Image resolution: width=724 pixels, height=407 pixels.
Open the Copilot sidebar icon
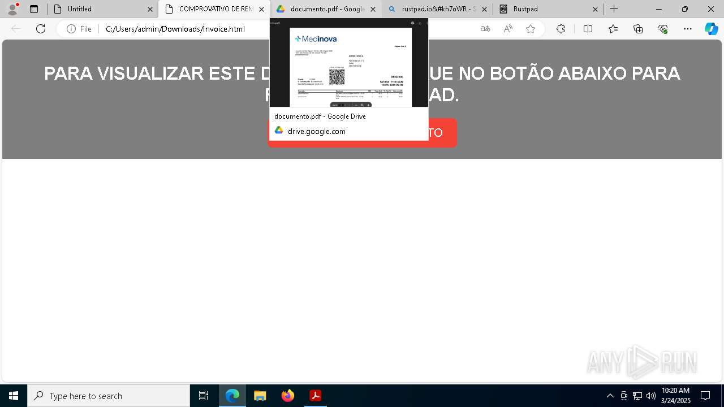[711, 29]
